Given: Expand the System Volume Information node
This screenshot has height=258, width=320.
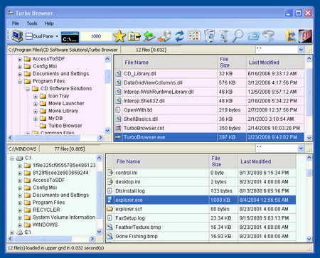Looking at the screenshot, I should coord(20,217).
